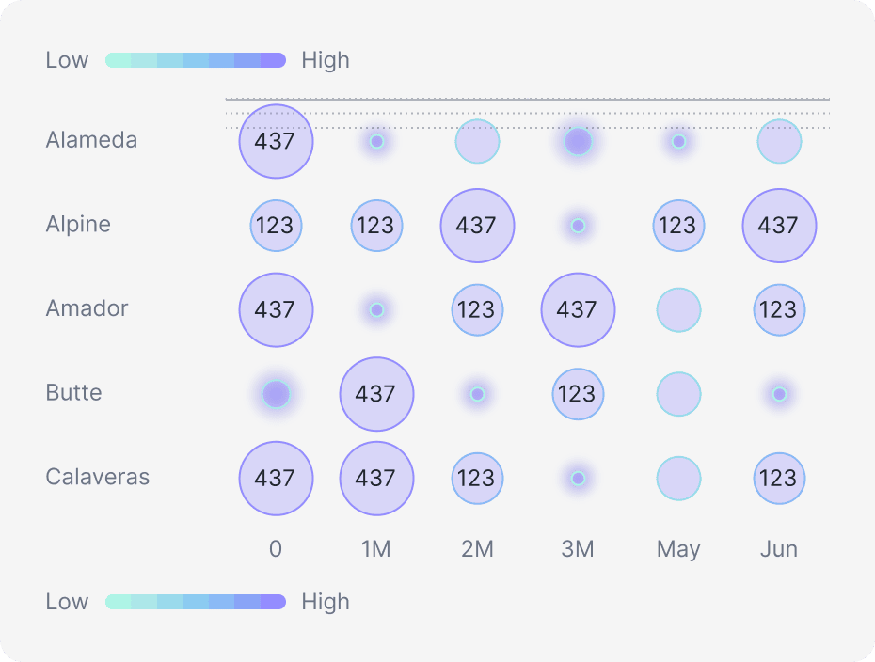Click Alameda empty bubble under Jun

click(779, 142)
